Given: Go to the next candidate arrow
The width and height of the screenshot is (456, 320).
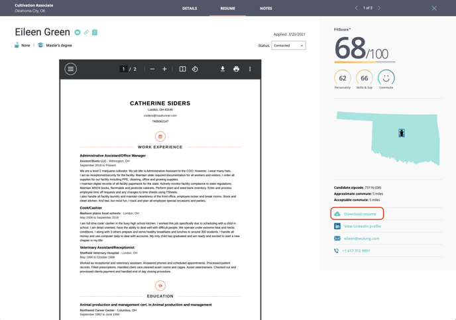Looking at the screenshot, I should point(379,9).
